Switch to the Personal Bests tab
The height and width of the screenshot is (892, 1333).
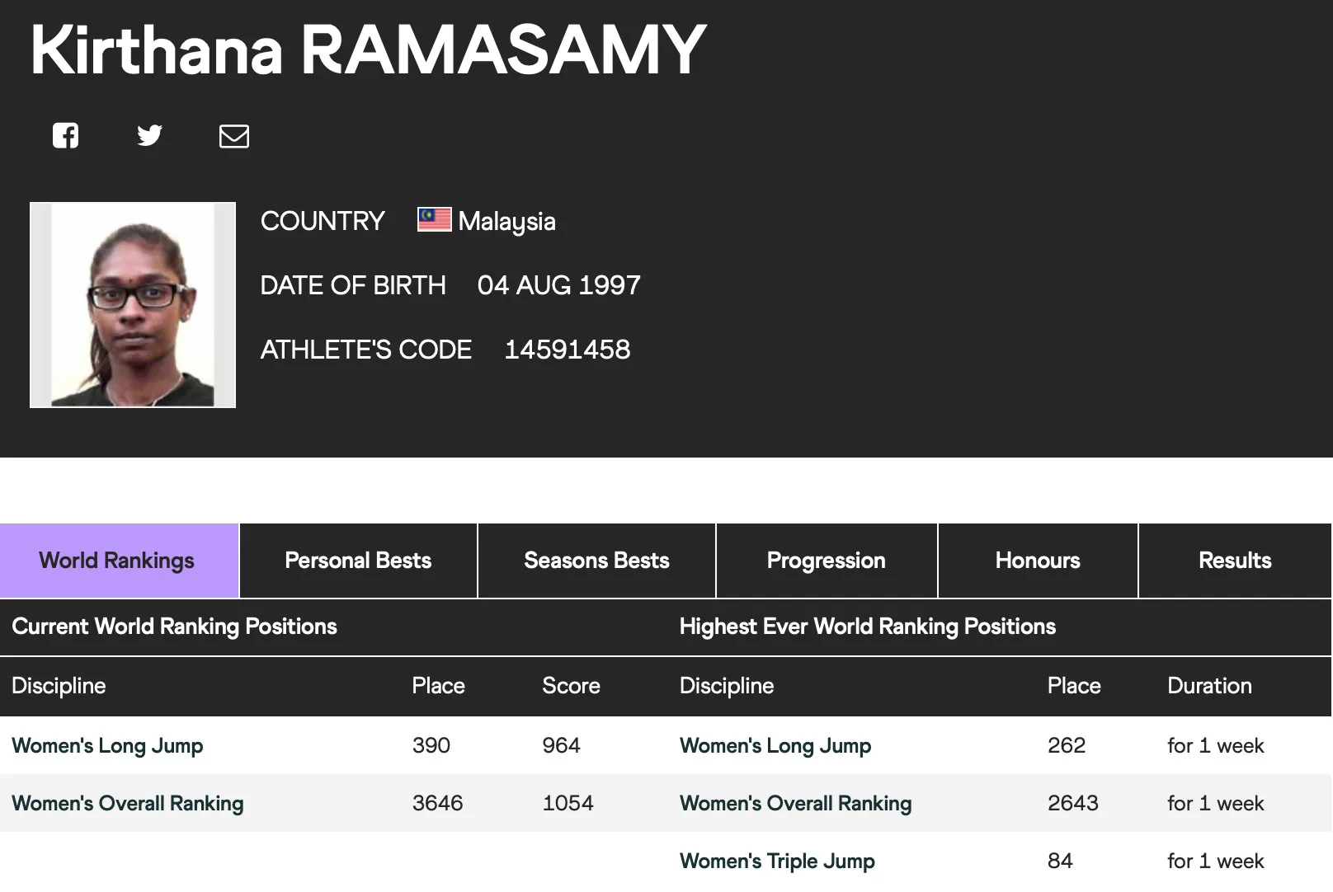point(358,561)
